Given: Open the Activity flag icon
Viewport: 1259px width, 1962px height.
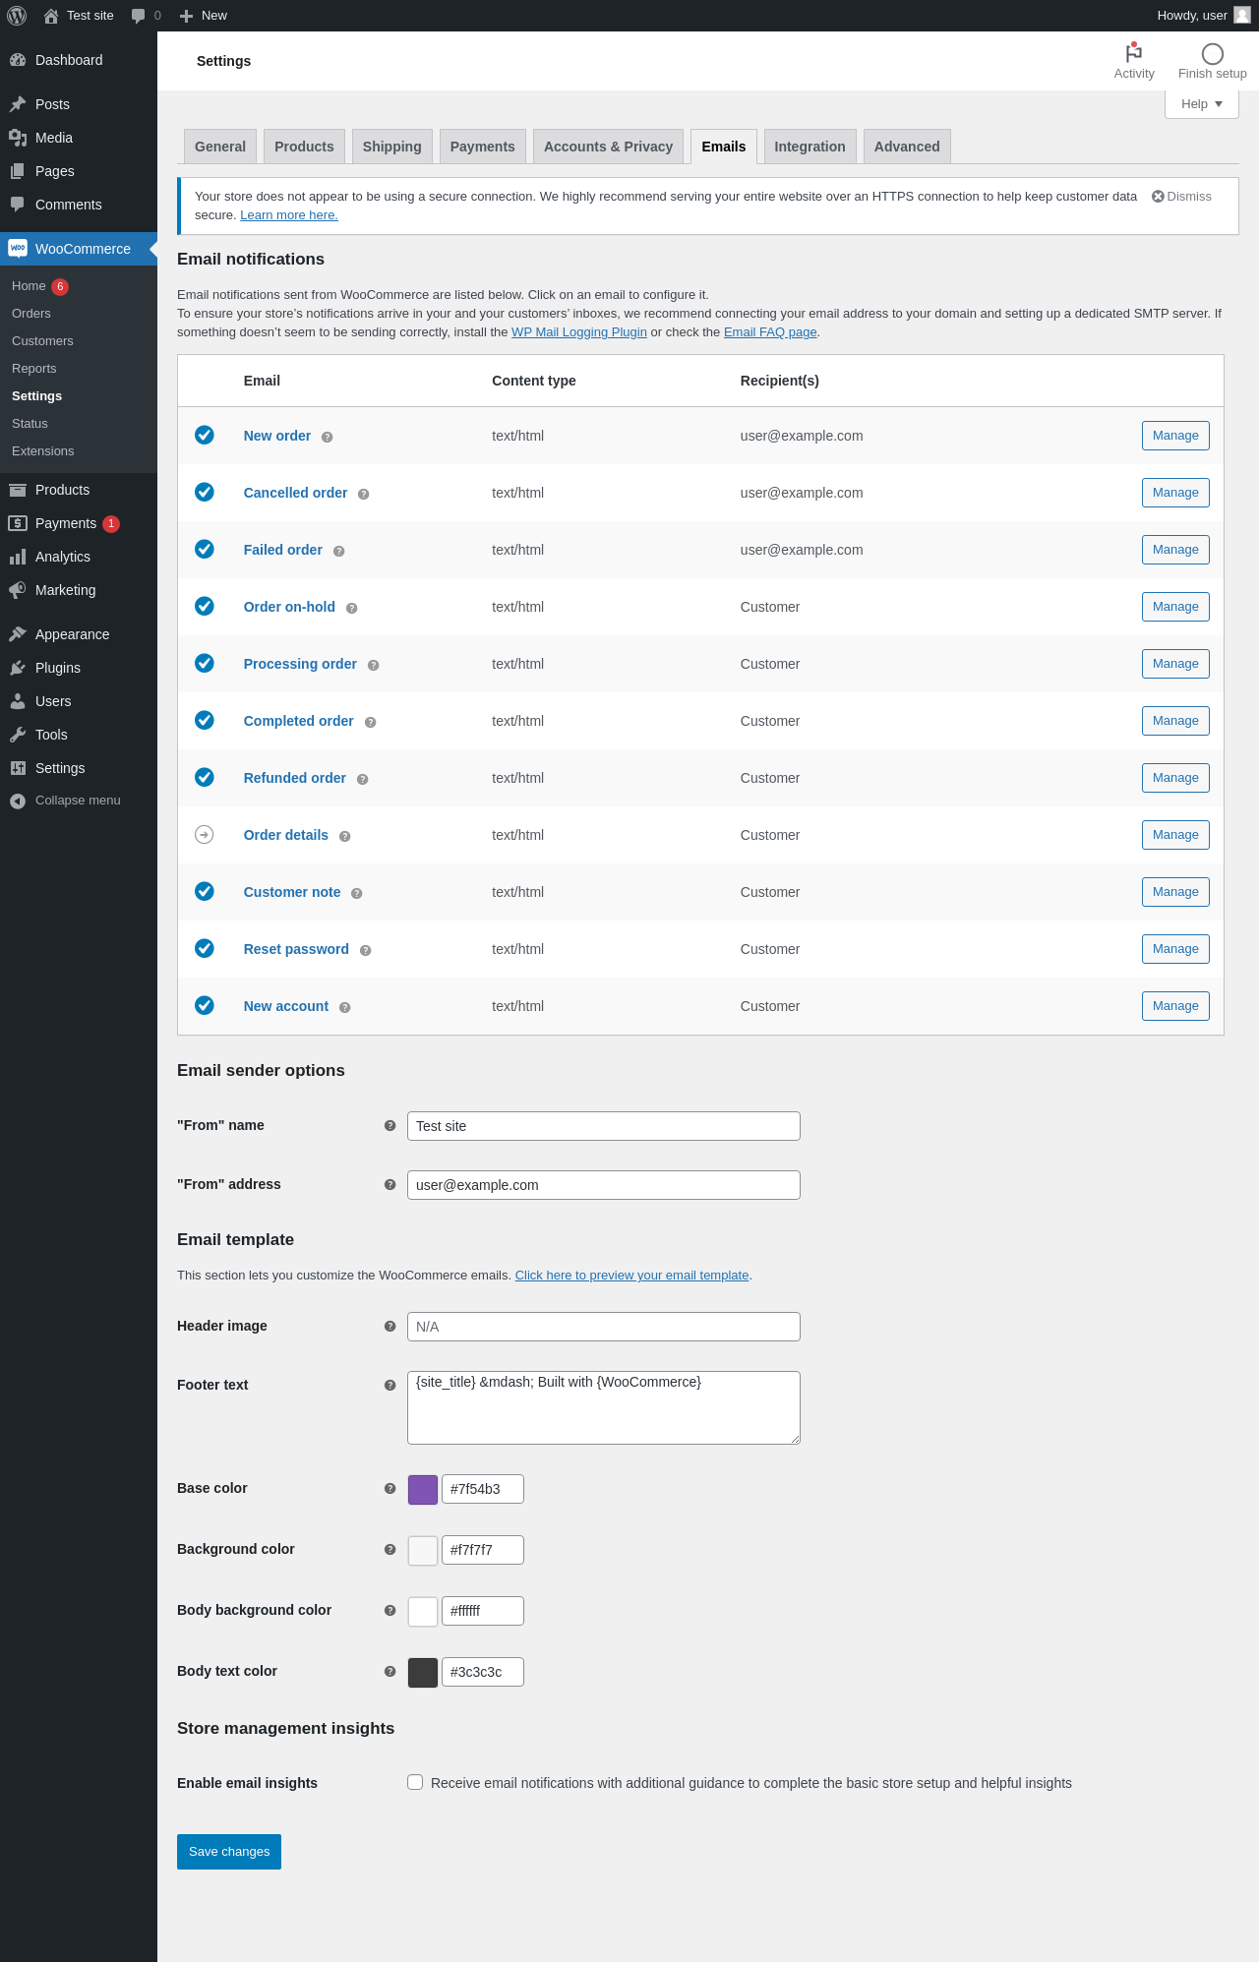Looking at the screenshot, I should tap(1133, 54).
